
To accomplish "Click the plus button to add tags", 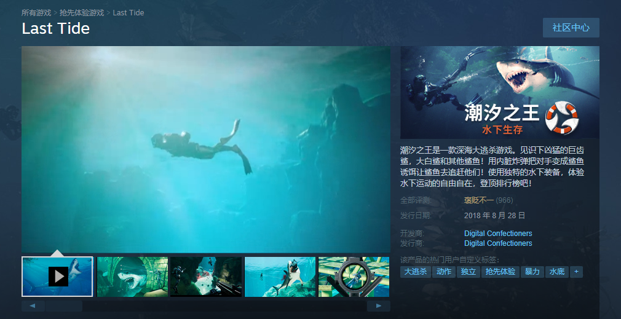I will tap(576, 272).
